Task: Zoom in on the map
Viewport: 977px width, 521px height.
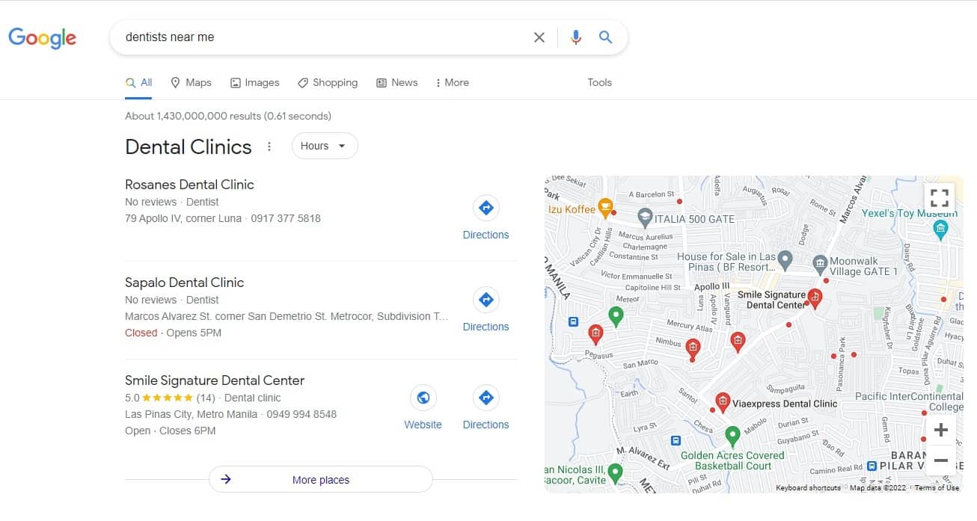Action: pyautogui.click(x=941, y=430)
